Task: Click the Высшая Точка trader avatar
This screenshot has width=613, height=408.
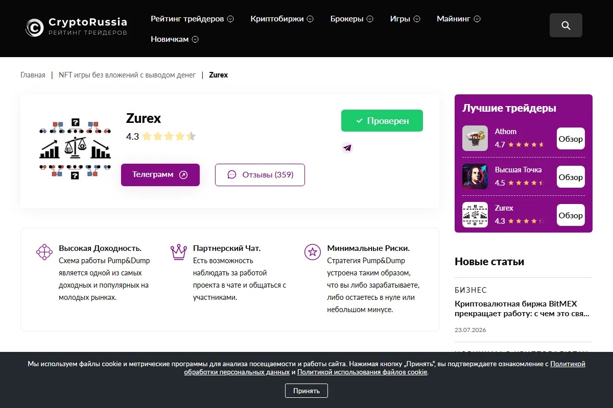Action: pos(475,176)
